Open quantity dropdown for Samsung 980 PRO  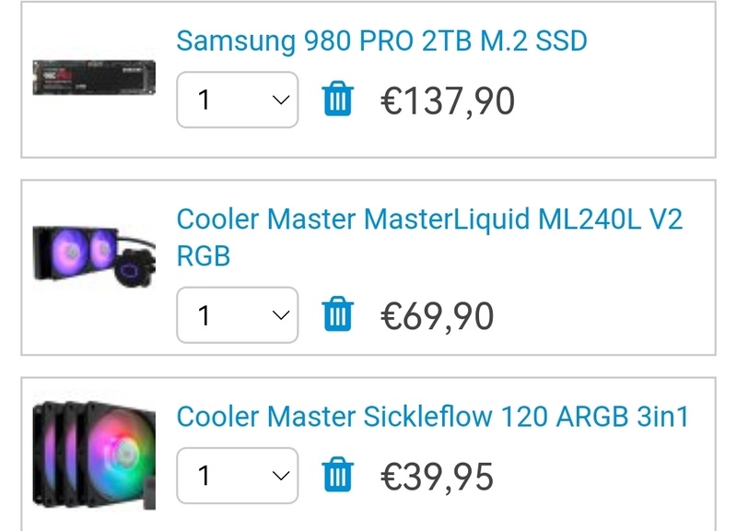237,100
